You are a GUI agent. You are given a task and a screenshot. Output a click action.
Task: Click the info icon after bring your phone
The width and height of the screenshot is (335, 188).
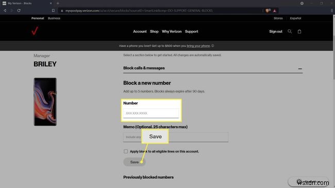click(212, 46)
